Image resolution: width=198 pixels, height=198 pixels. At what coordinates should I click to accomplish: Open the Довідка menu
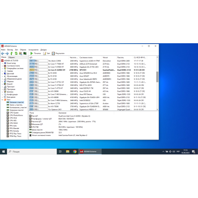[44, 50]
